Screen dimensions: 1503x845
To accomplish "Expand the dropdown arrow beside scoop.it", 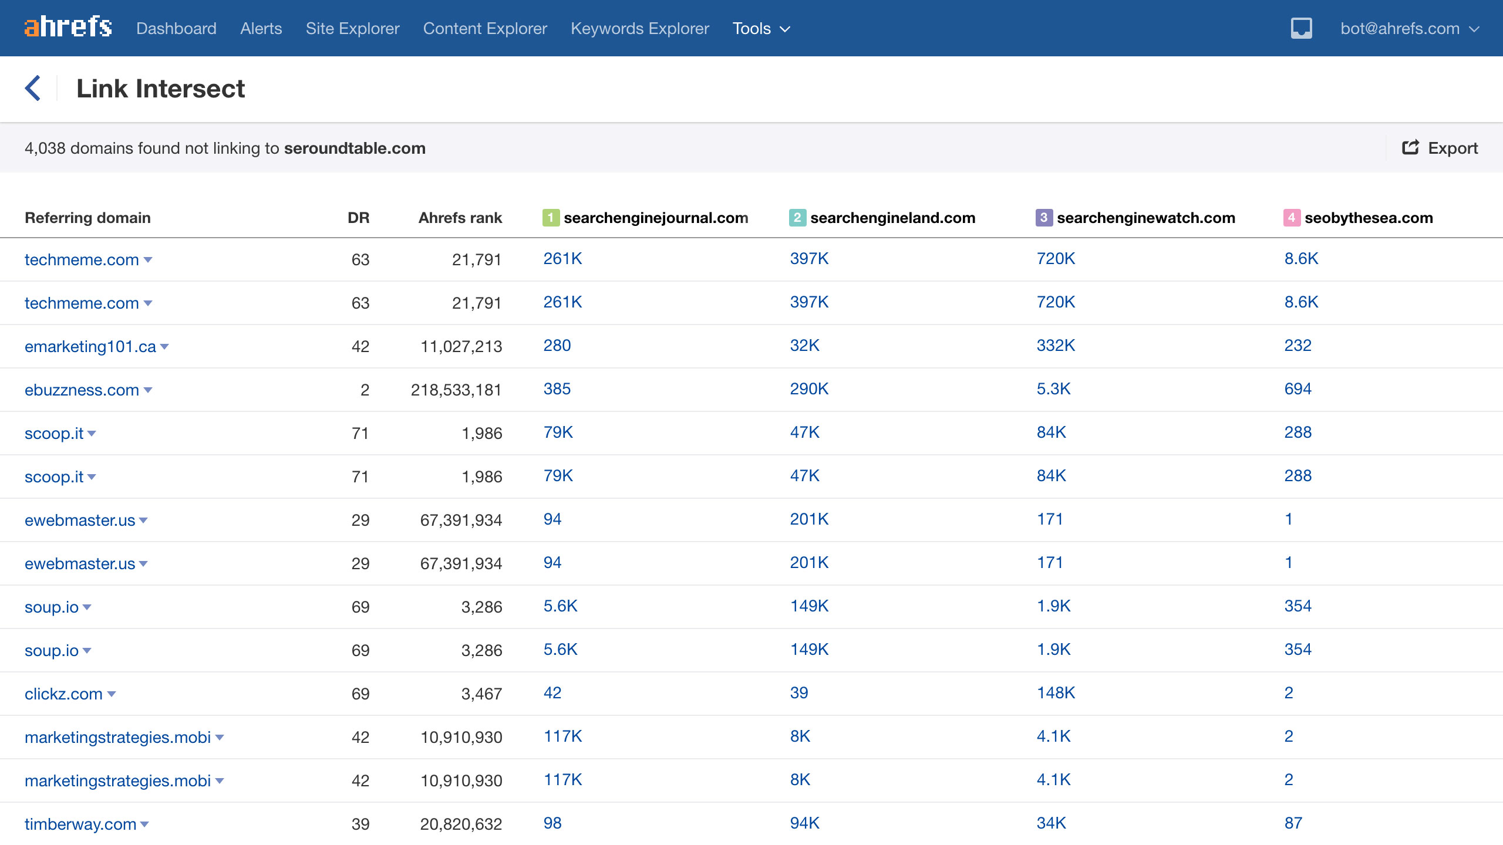I will pos(92,434).
